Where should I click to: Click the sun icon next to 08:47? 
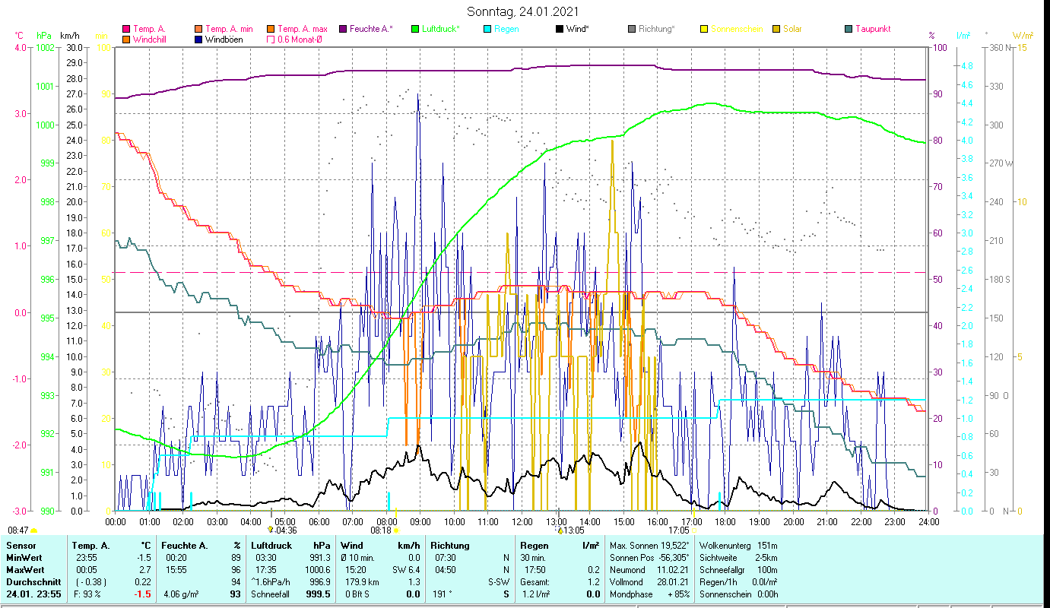click(x=33, y=530)
